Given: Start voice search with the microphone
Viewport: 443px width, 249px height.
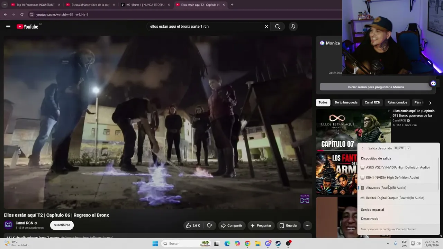Looking at the screenshot, I should click(x=293, y=27).
